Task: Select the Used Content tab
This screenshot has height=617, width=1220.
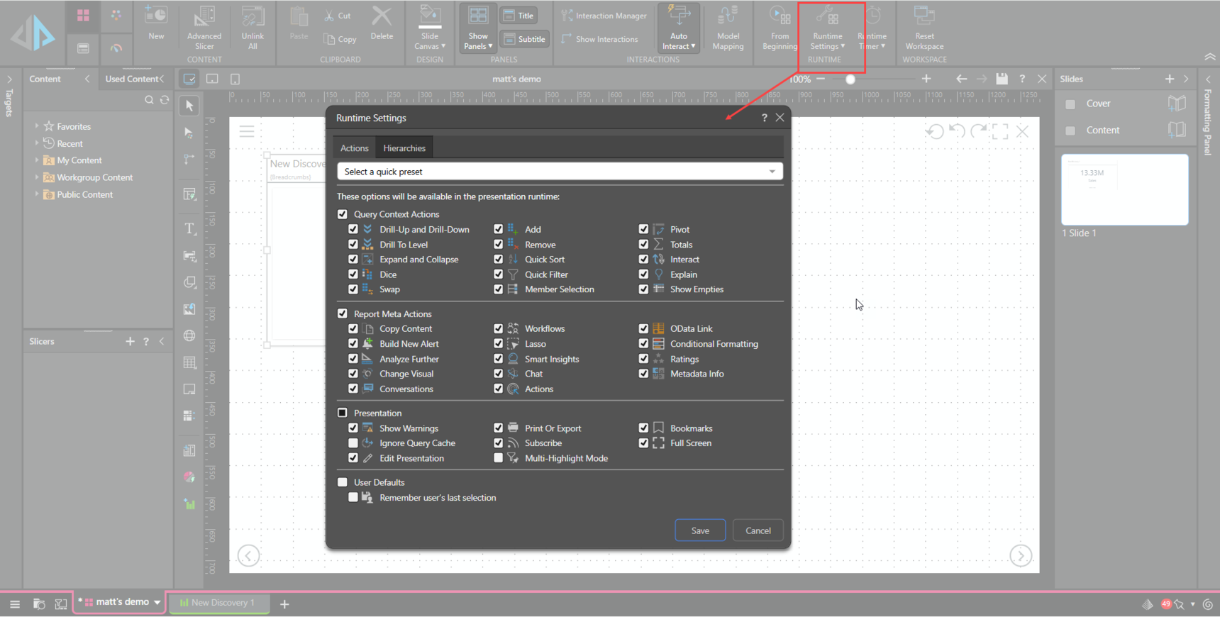Action: [131, 79]
